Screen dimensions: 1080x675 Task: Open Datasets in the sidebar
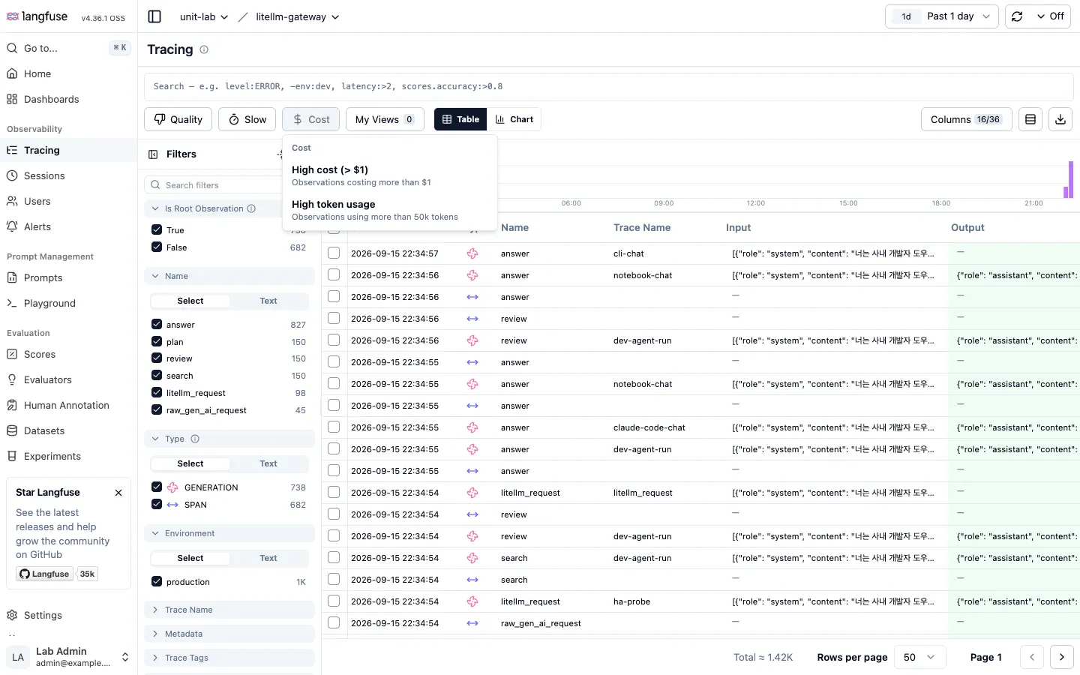[x=69, y=430]
